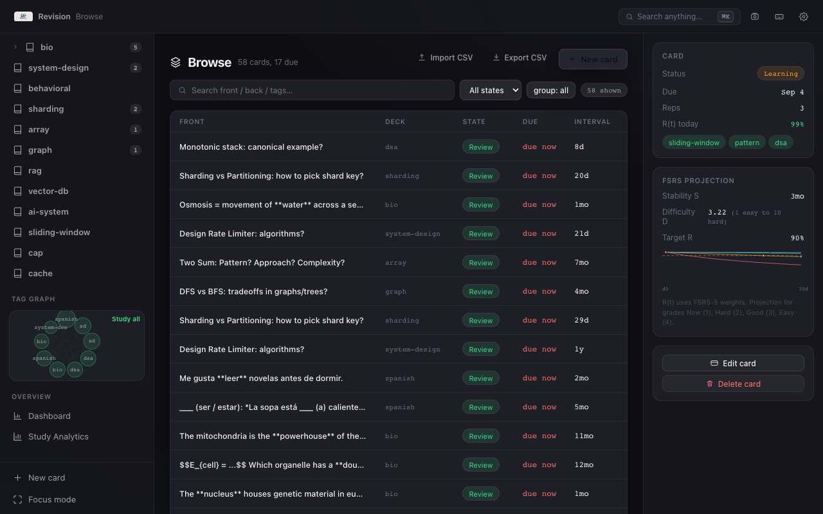Select the 'Me gusta **leer** novelas' card row
823x514 pixels.
pyautogui.click(x=399, y=378)
